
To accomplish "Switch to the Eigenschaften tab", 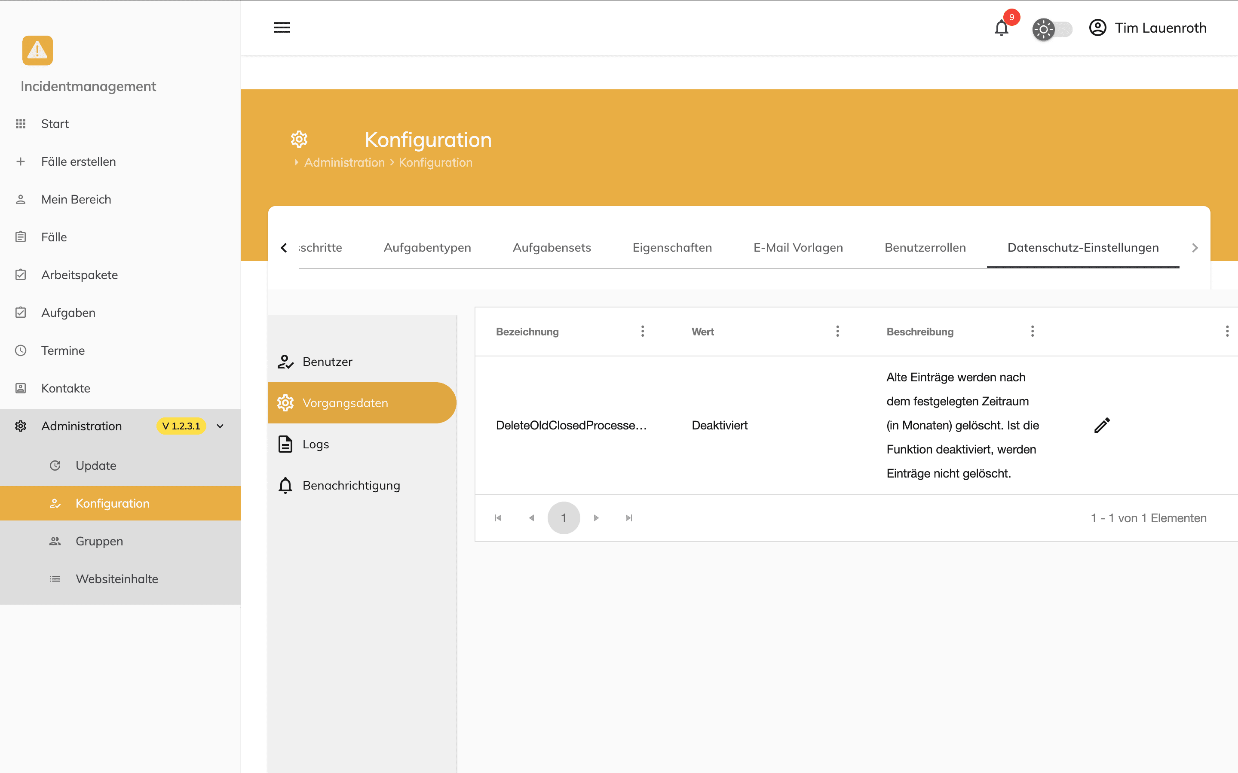I will click(672, 248).
